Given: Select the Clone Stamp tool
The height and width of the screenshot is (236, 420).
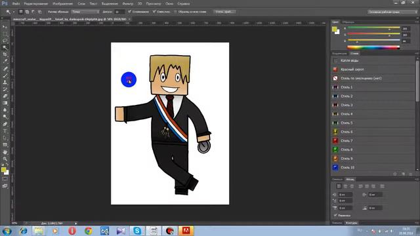Looking at the screenshot, I should [x=5, y=83].
